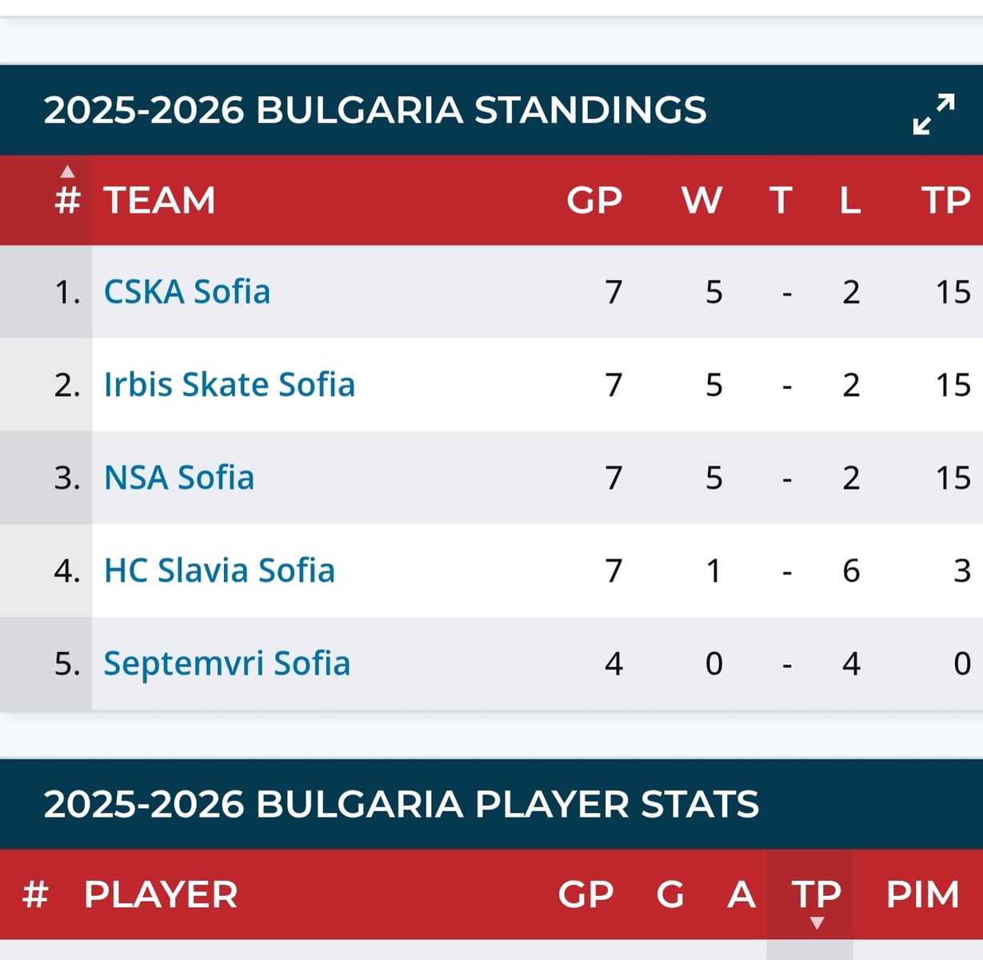Sort standings by GP column header
The height and width of the screenshot is (960, 983).
tap(594, 199)
